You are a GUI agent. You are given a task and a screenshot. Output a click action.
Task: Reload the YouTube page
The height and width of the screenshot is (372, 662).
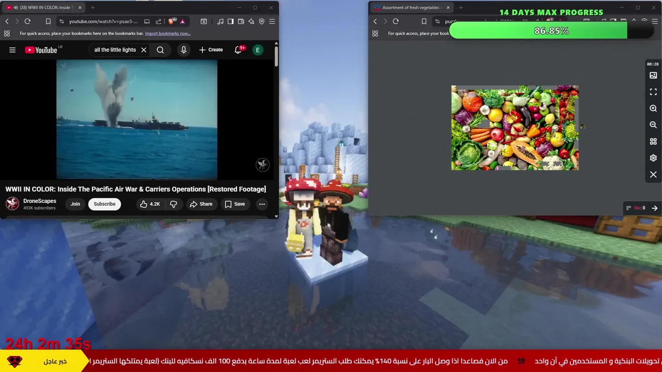pyautogui.click(x=27, y=21)
